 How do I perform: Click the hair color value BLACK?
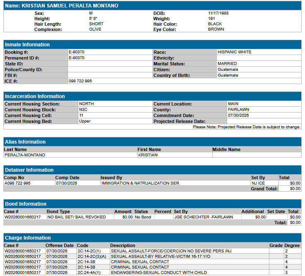click(x=215, y=24)
